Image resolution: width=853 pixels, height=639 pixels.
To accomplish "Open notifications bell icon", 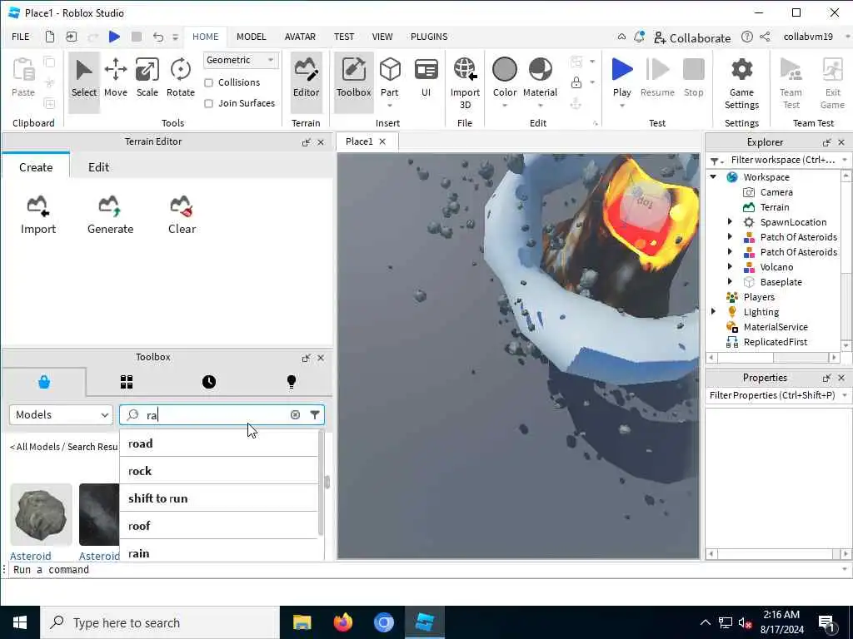I will tap(639, 37).
